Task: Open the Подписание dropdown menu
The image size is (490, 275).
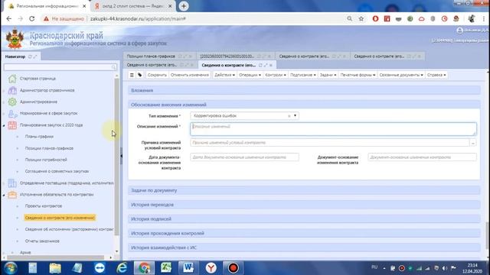Action: (x=303, y=75)
